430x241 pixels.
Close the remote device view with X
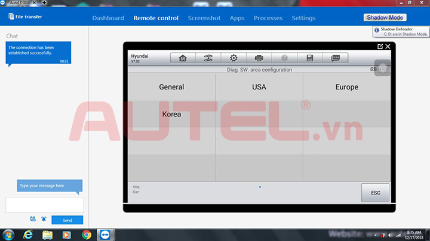tap(388, 47)
